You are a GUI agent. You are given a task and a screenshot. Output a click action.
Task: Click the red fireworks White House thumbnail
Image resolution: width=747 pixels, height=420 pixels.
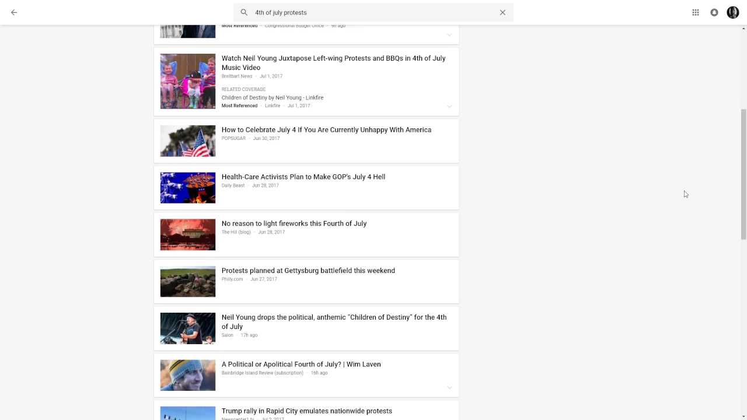pyautogui.click(x=188, y=235)
